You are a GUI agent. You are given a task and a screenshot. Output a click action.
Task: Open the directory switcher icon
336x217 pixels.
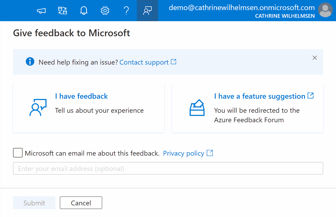tap(62, 11)
